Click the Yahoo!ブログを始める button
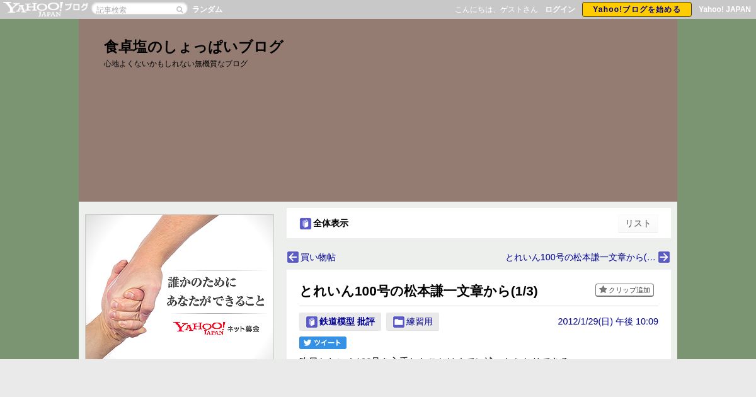The height and width of the screenshot is (397, 756). tap(637, 9)
